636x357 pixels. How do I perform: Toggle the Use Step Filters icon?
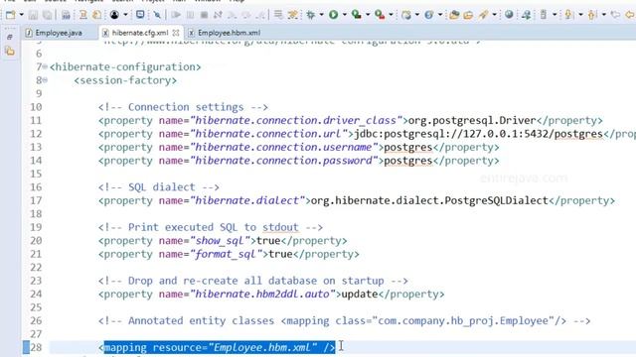(293, 15)
